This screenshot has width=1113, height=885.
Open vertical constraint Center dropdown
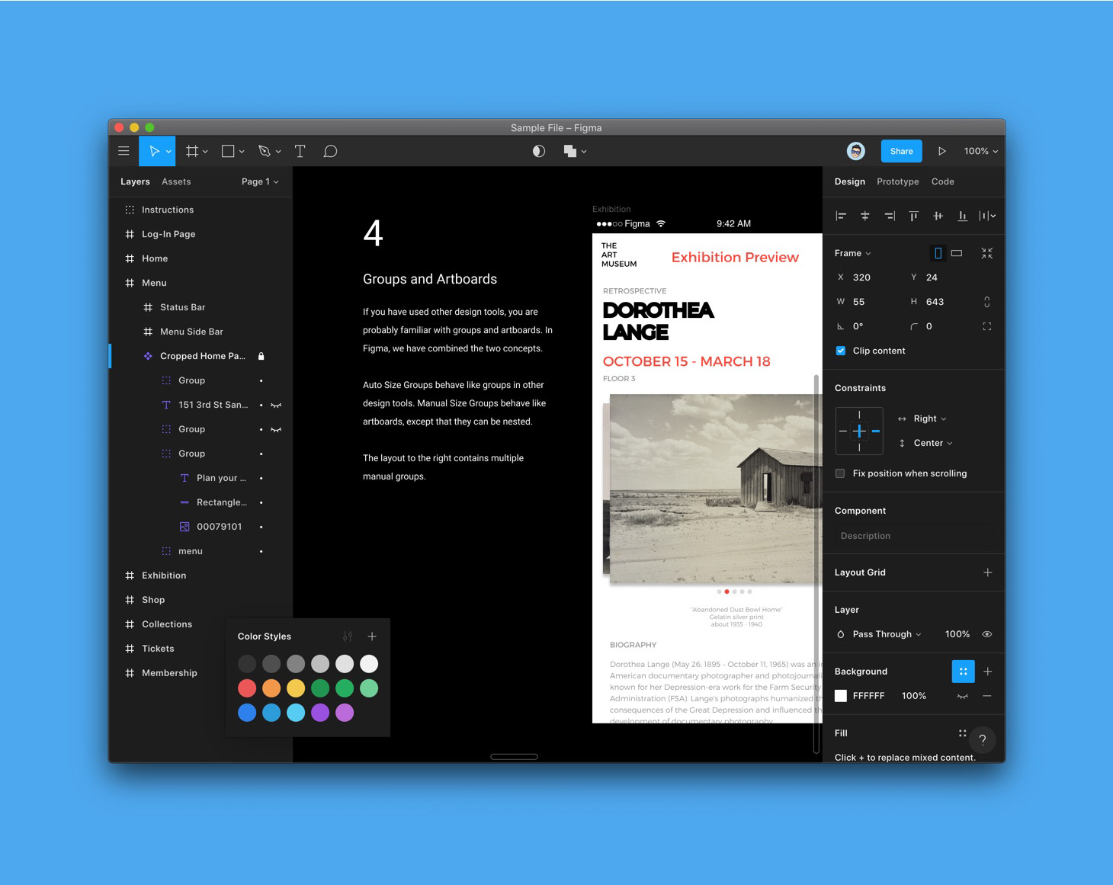point(933,443)
